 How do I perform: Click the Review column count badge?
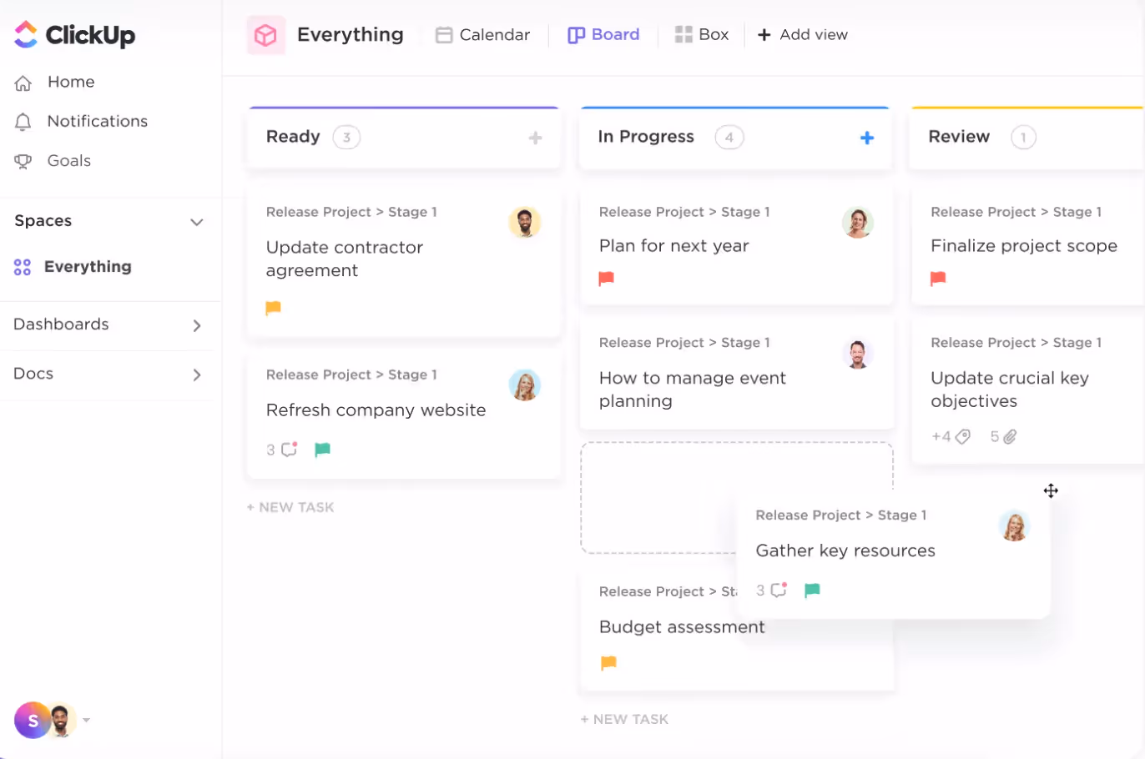tap(1024, 138)
